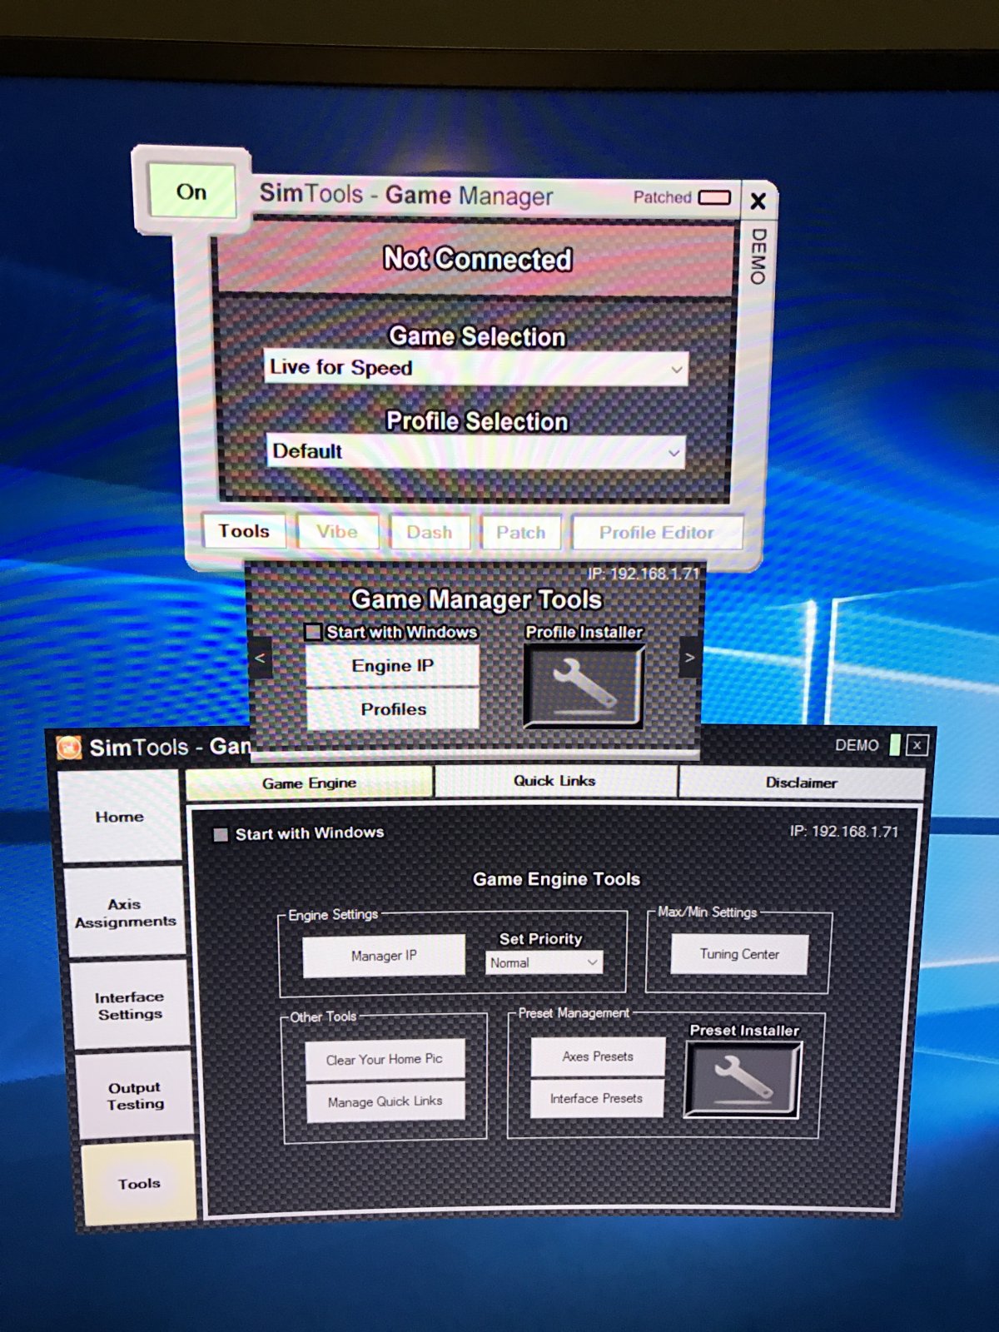Click the Profiles button

tap(393, 709)
